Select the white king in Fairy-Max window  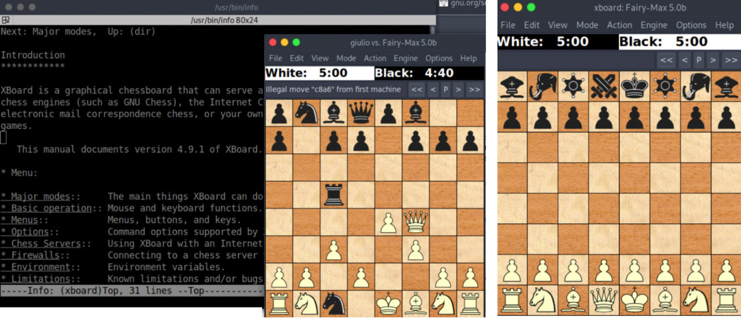point(634,300)
